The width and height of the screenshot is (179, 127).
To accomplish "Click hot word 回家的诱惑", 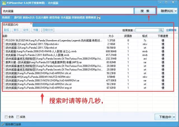I will 78,18.
